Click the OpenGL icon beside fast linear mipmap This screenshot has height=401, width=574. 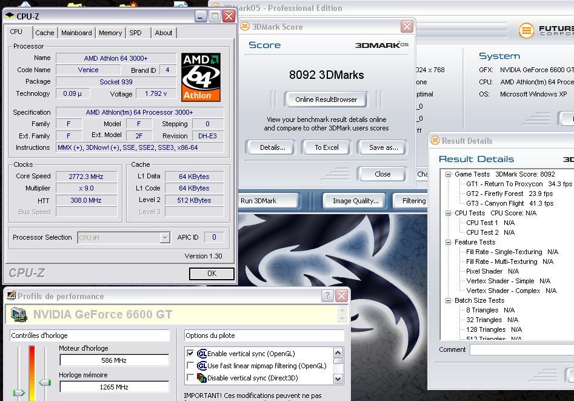pos(202,365)
